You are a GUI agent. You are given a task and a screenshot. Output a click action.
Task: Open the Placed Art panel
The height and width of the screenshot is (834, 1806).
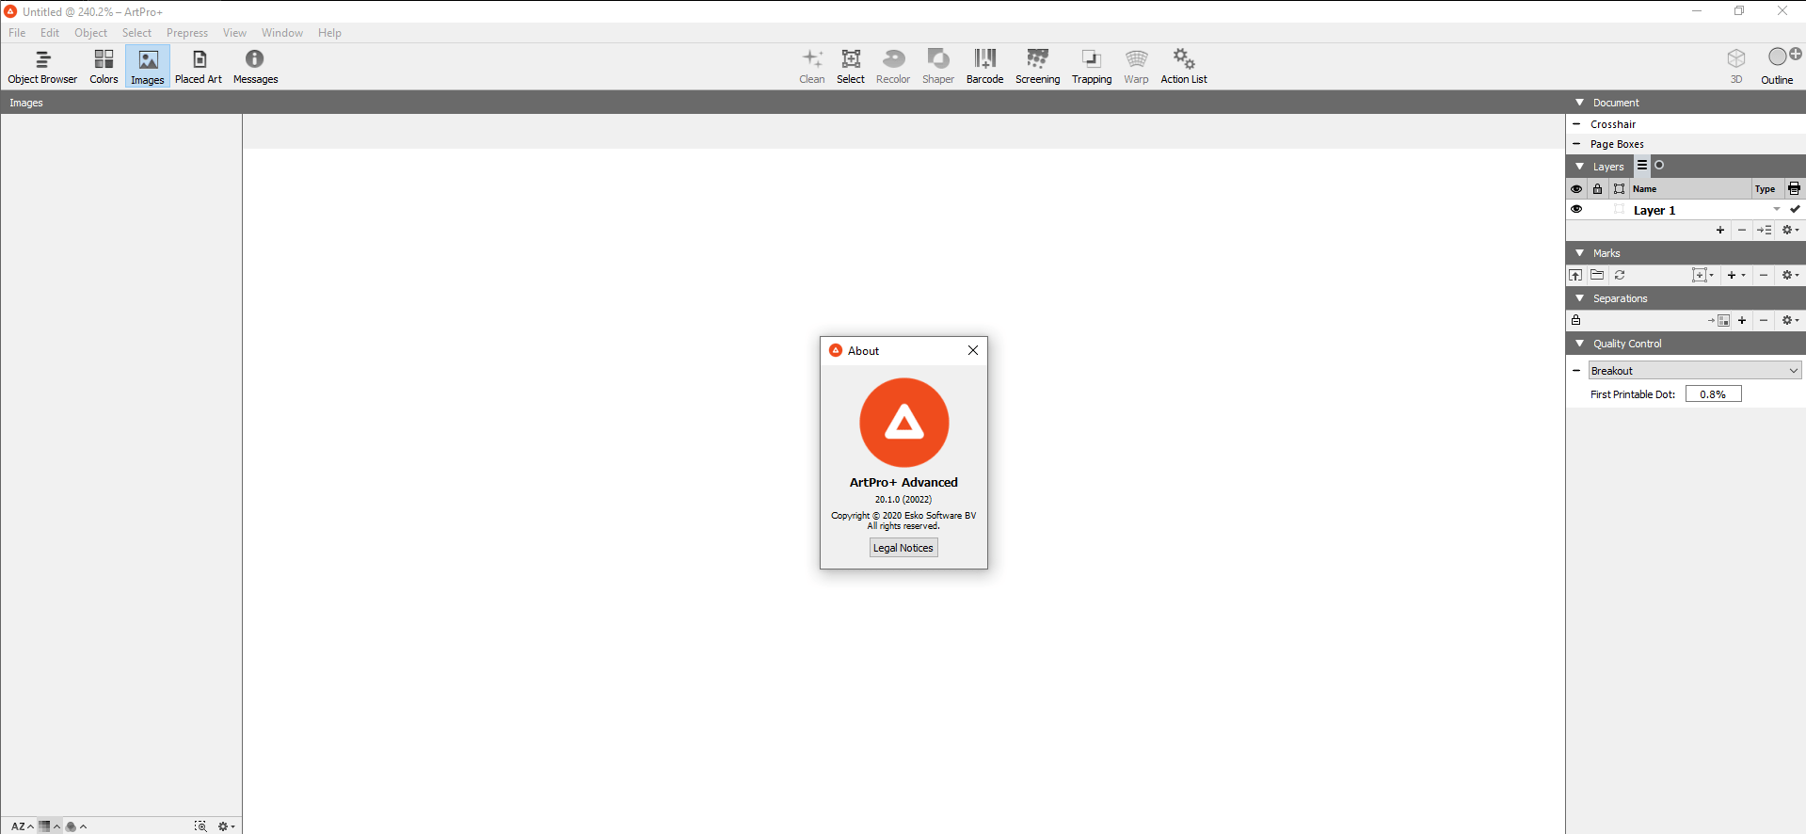tap(199, 67)
